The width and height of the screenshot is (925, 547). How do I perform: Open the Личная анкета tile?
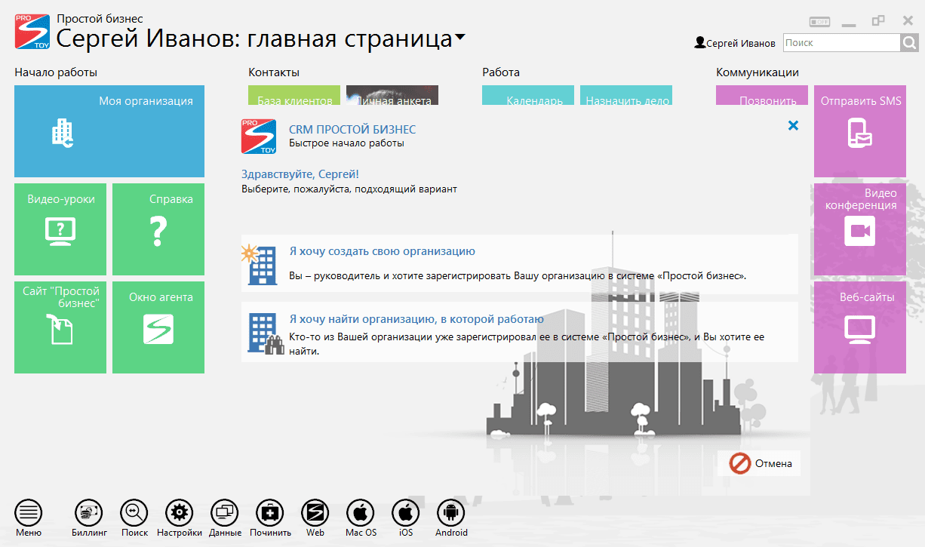click(x=392, y=95)
